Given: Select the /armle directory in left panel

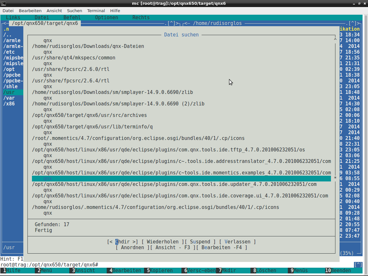Looking at the screenshot, I should [x=12, y=41].
